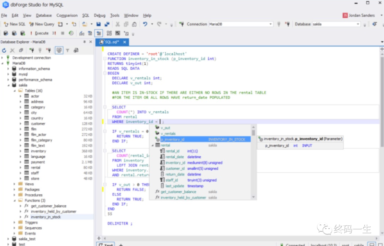Screen dimensions: 384x246
Task: Pin the Database Explorer panel
Action: [85, 42]
